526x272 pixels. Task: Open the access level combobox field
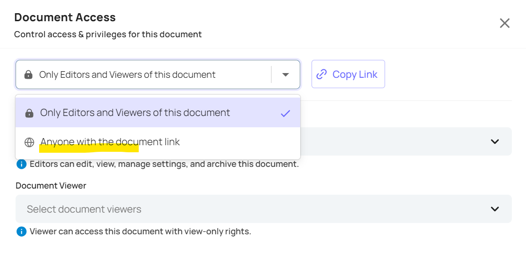158,74
